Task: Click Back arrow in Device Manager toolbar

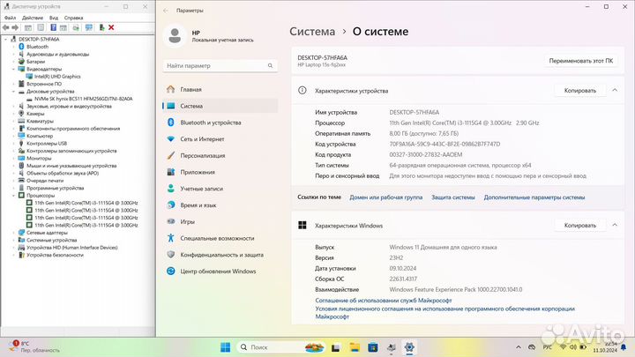Action: [x=5, y=27]
